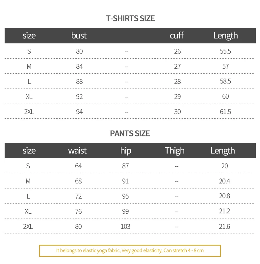The height and width of the screenshot is (264, 260).
Task: Select the T-shirt 2XL row label
Action: (29, 112)
